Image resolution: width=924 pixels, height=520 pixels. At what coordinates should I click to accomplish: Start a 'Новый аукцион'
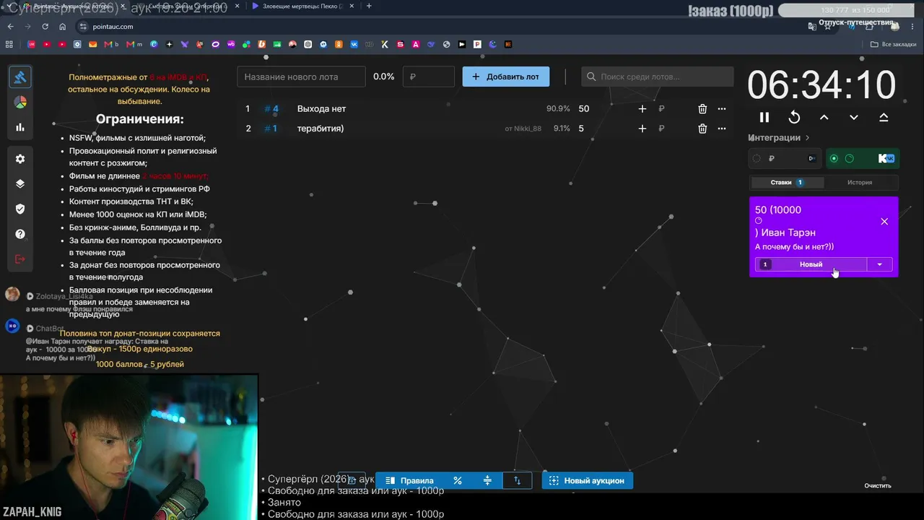click(x=588, y=480)
